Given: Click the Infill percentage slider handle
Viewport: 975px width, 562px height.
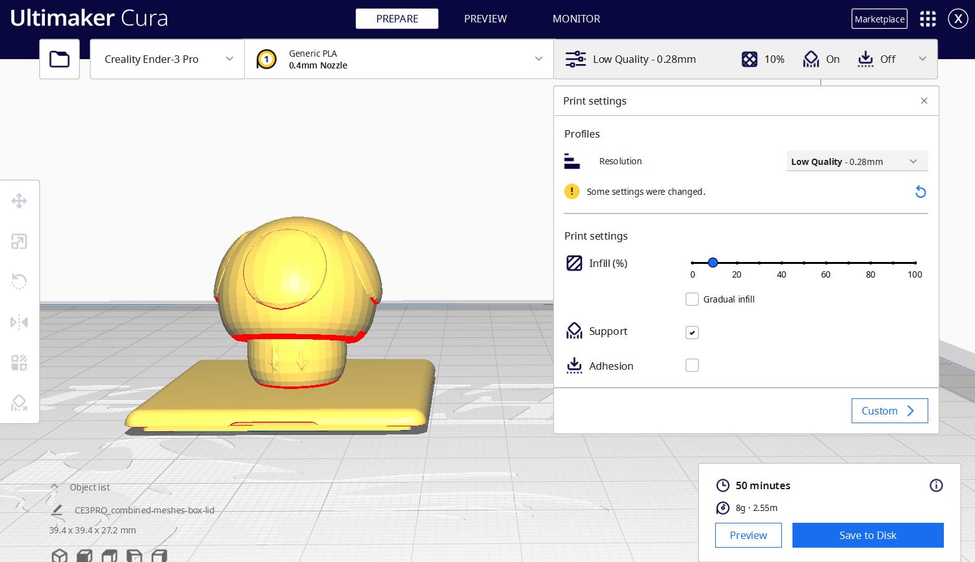Looking at the screenshot, I should point(713,263).
